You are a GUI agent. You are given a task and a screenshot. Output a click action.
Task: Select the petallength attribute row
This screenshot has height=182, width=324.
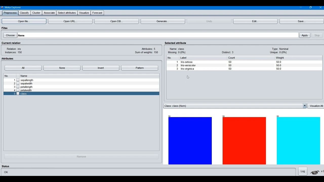pyautogui.click(x=82, y=87)
